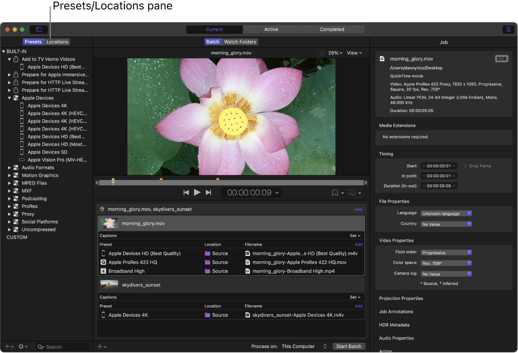Screen dimensions: 518x353
Task: Switch to the Locations sidebar view
Action: [57, 41]
